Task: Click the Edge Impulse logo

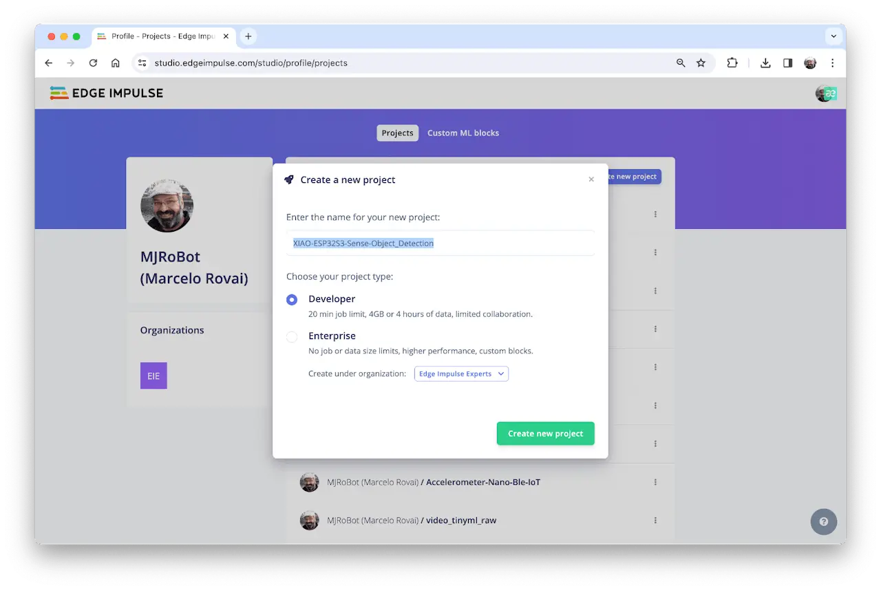Action: (107, 93)
